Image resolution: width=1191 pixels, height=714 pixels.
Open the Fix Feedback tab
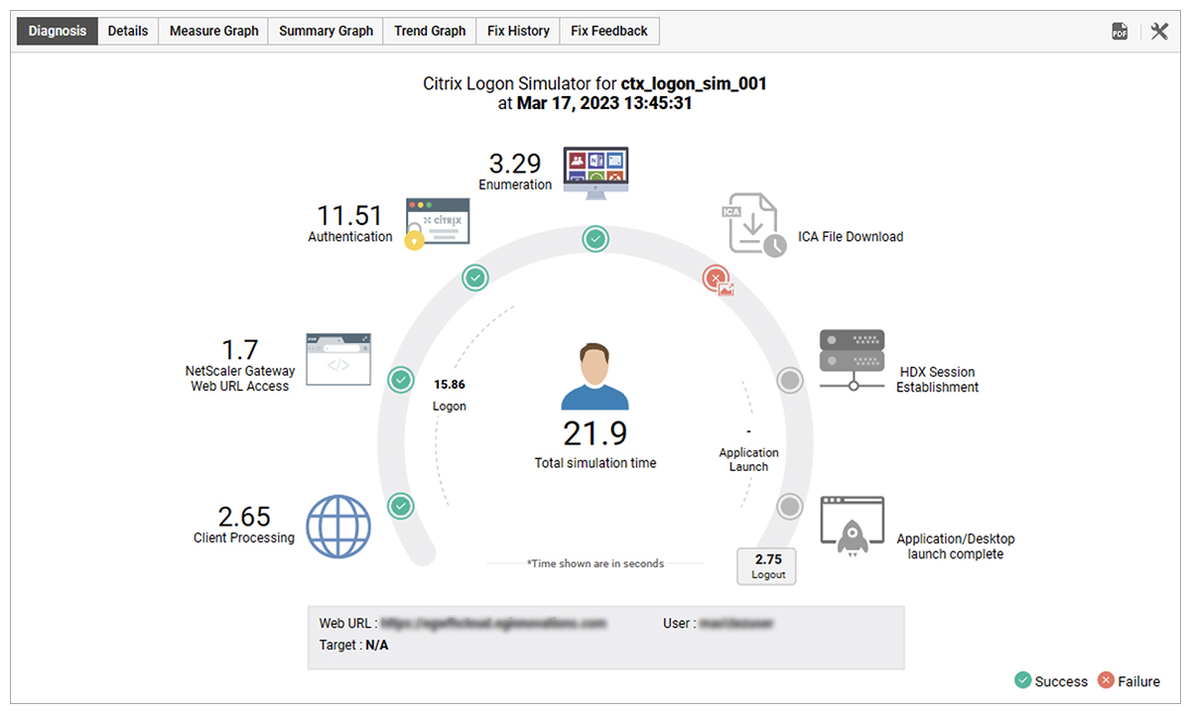click(609, 31)
